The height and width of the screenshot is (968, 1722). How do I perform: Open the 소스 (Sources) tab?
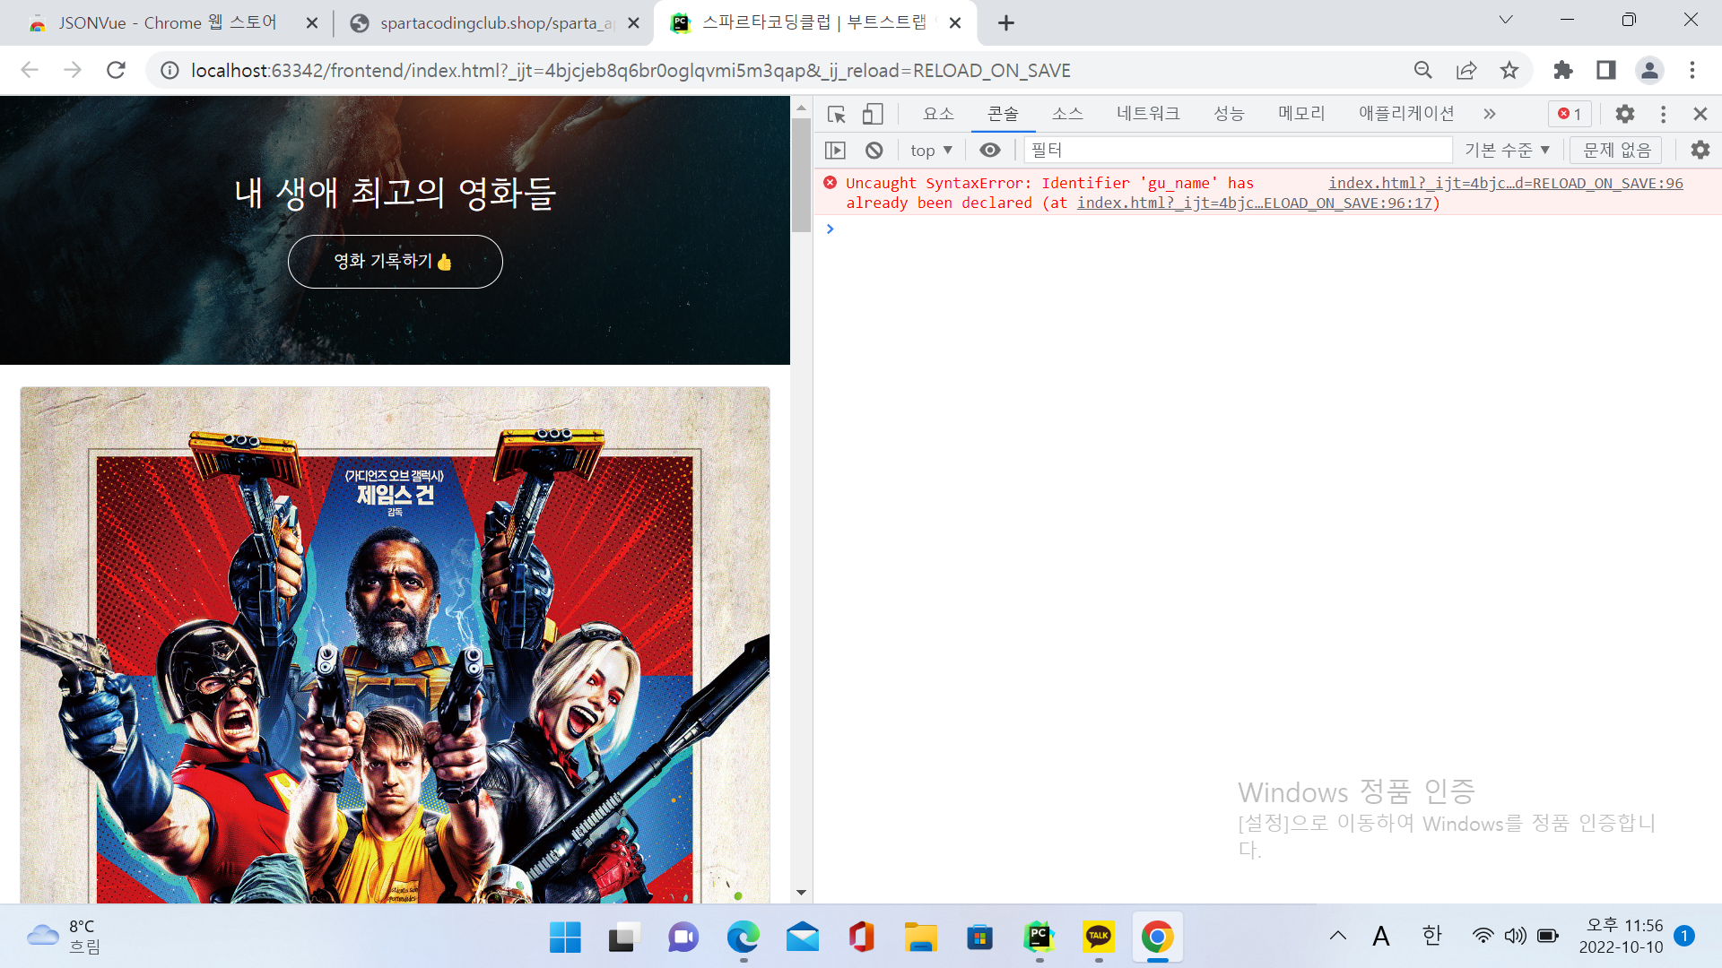click(1067, 114)
